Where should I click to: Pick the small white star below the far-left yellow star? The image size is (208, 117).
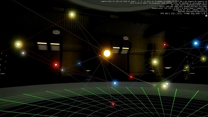click(23, 53)
